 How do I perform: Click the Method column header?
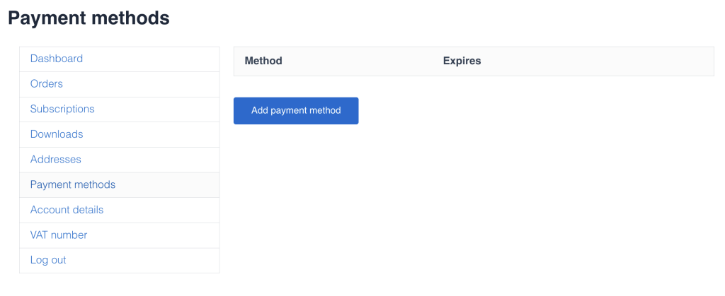(x=263, y=61)
